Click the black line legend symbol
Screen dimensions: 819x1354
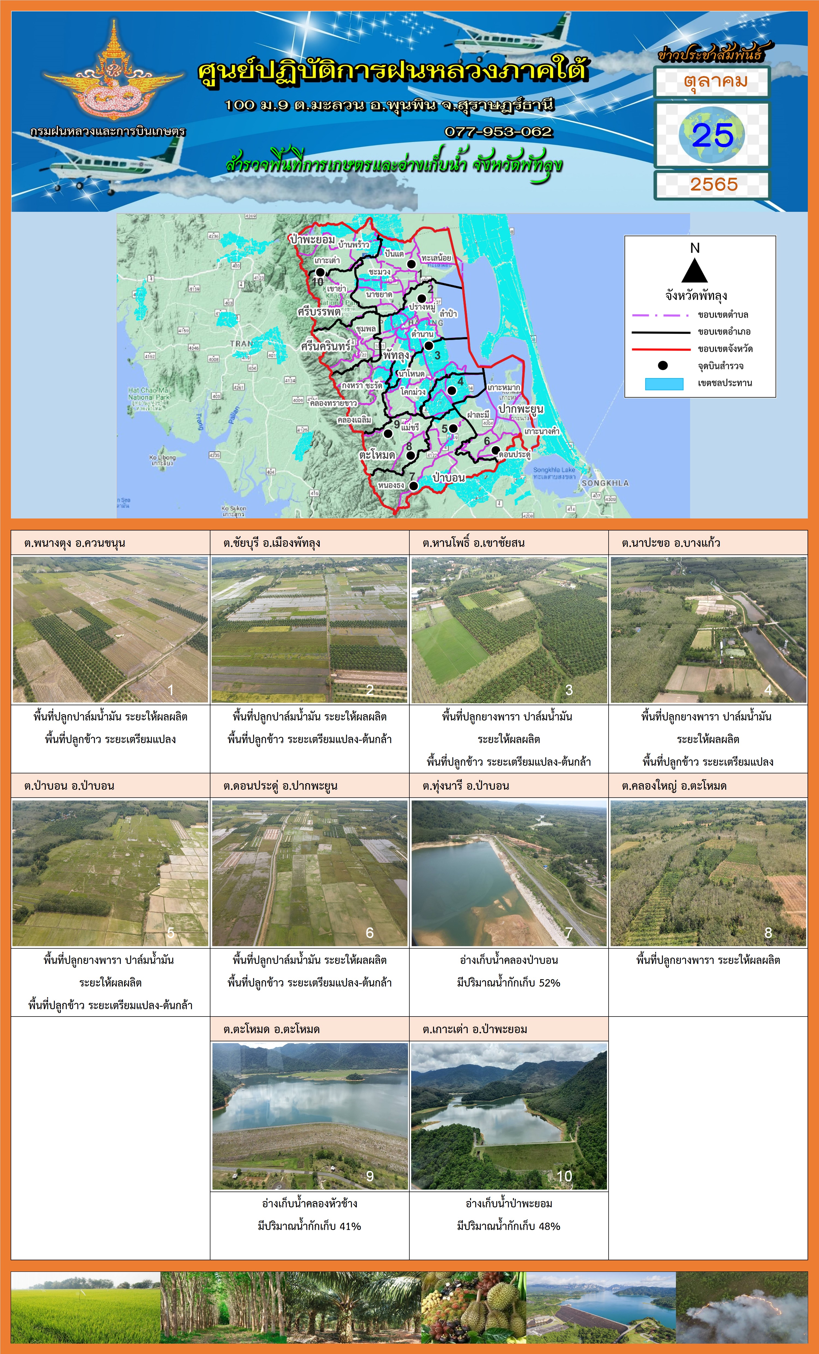(660, 333)
